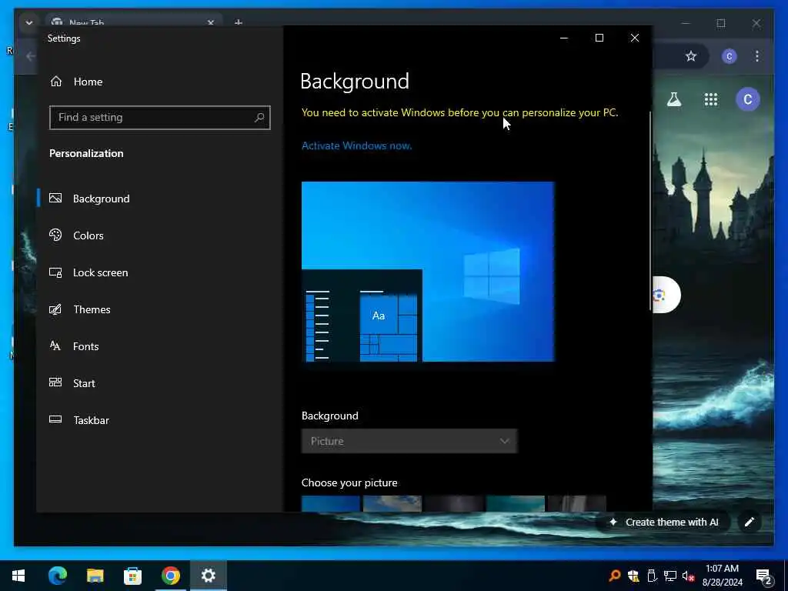The image size is (788, 591).
Task: Launch Microsoft Edge from the taskbar
Action: point(57,576)
